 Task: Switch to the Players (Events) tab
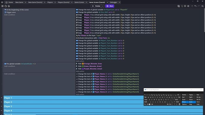[x=64, y=2]
